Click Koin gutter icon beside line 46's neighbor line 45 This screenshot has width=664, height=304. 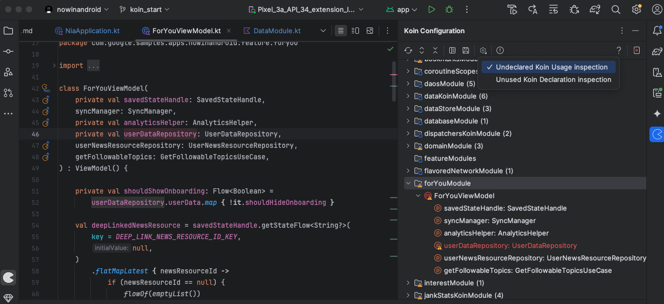pyautogui.click(x=46, y=123)
